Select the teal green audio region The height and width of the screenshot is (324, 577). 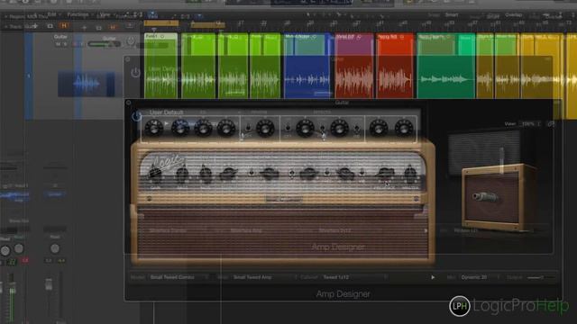445,66
